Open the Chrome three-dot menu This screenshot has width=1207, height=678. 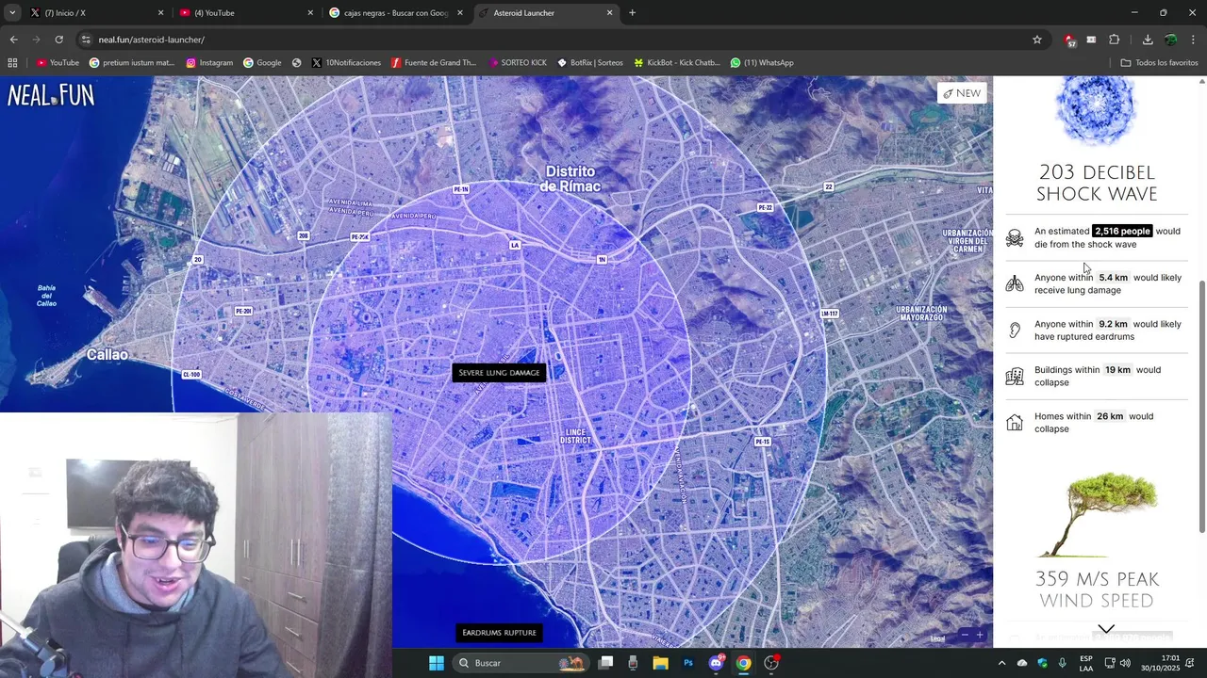pyautogui.click(x=1194, y=40)
